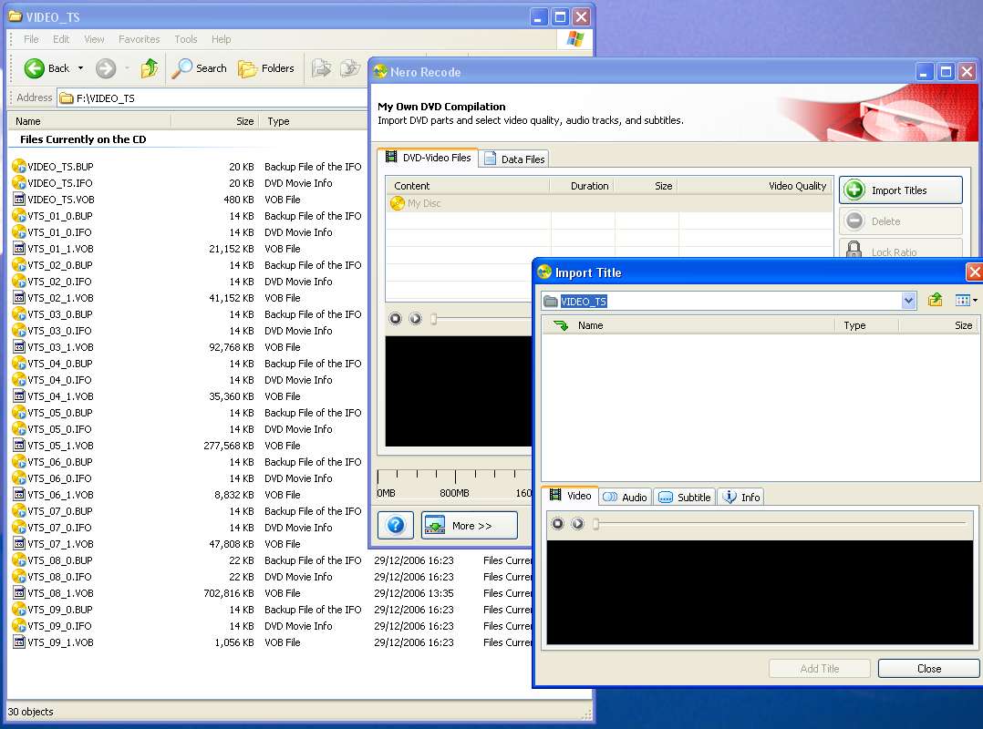Screen dimensions: 983x729
Task: Open the Tools menu in Explorer
Action: point(186,39)
